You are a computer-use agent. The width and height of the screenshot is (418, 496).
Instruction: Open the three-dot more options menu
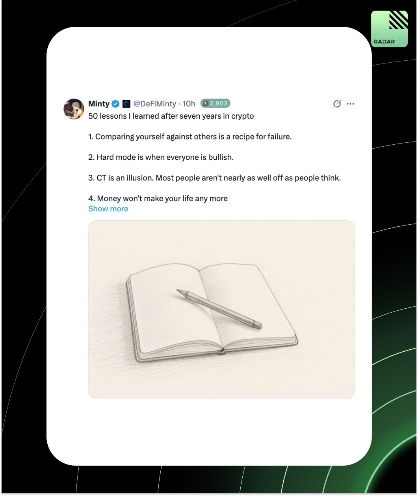click(350, 104)
